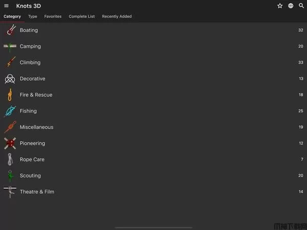
Task: Click the Pioneering count 12
Action: [301, 143]
